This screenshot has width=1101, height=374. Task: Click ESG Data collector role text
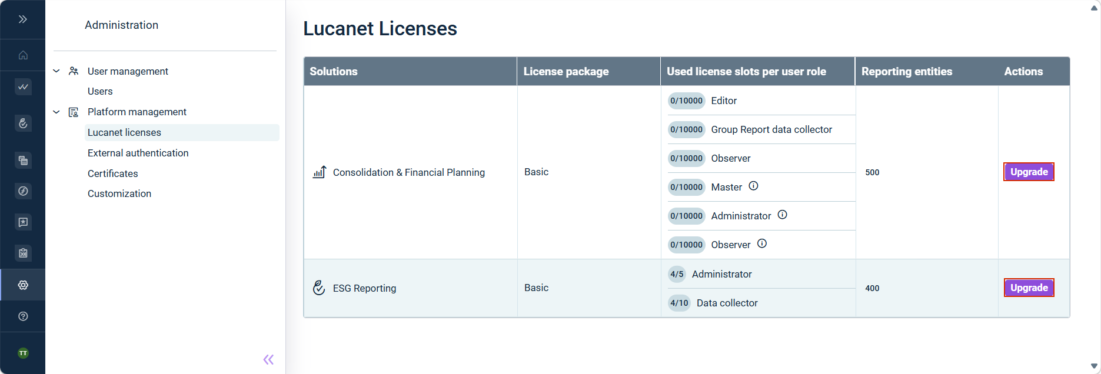(x=727, y=303)
